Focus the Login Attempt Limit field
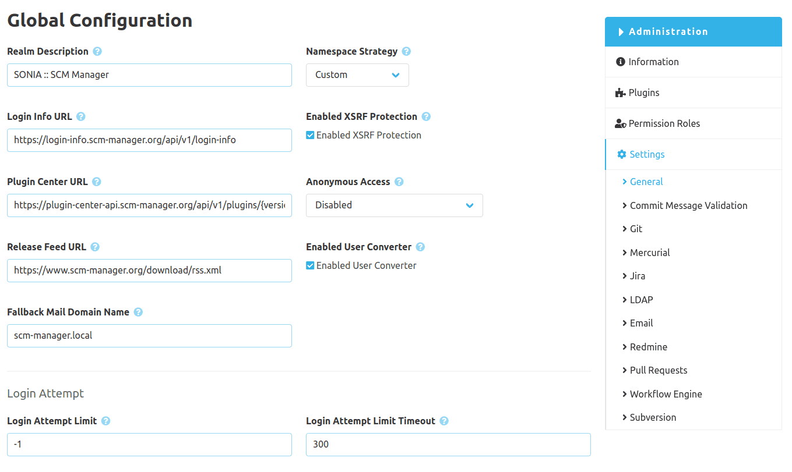The height and width of the screenshot is (472, 792). point(149,445)
